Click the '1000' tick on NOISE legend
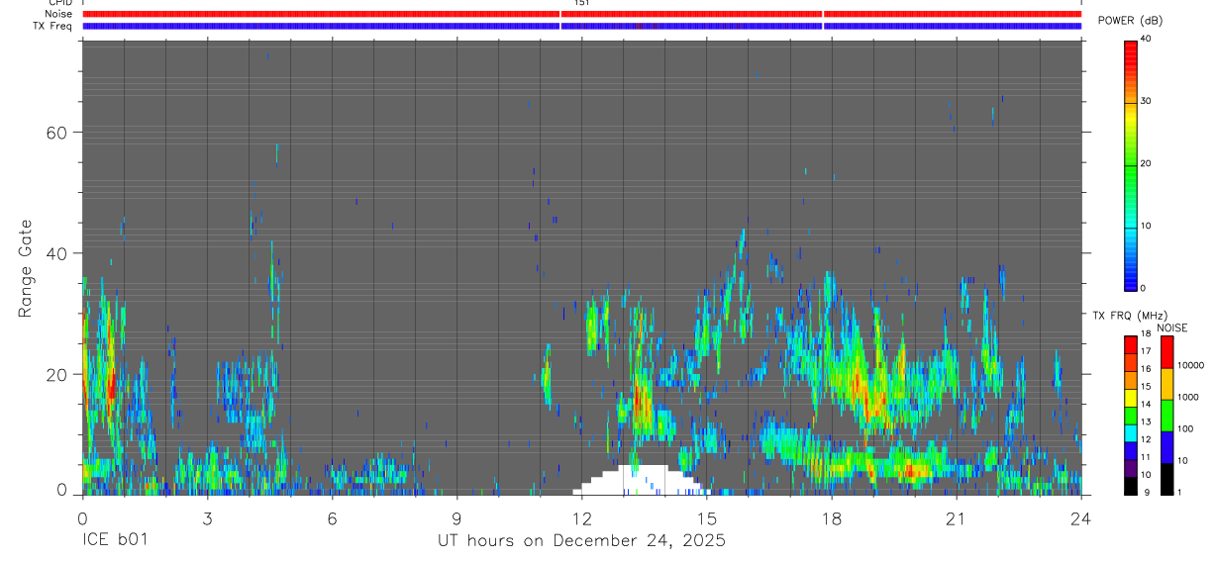Screen dimensions: 1216x561 (1189, 398)
